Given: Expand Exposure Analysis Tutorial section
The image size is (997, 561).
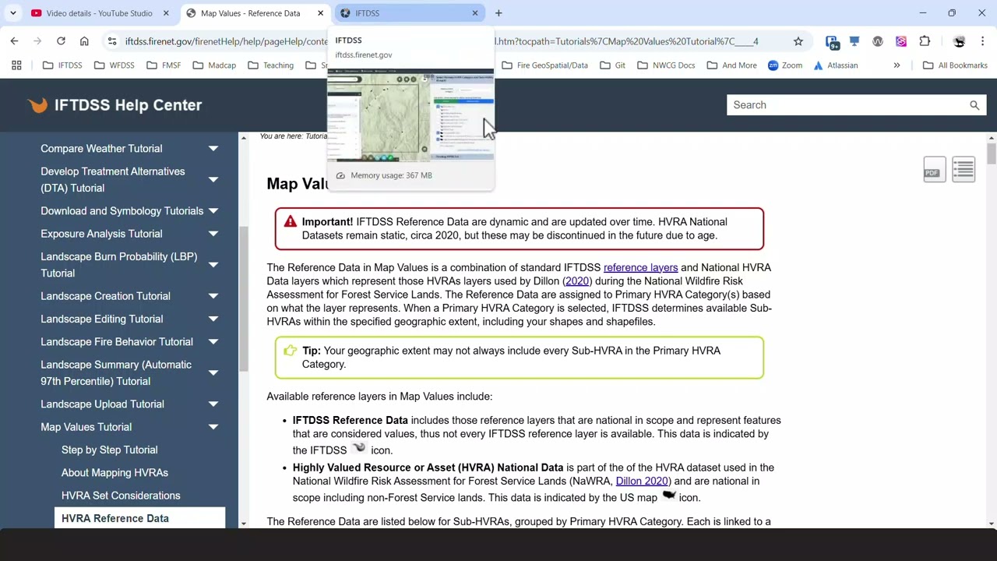Looking at the screenshot, I should click(x=213, y=234).
